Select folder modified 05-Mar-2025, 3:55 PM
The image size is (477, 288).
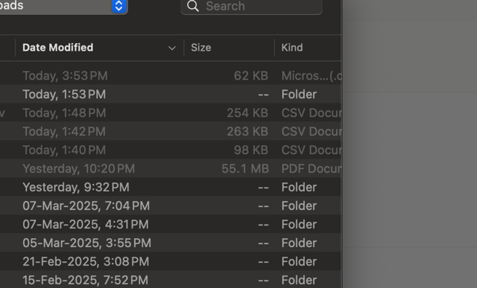click(171, 243)
